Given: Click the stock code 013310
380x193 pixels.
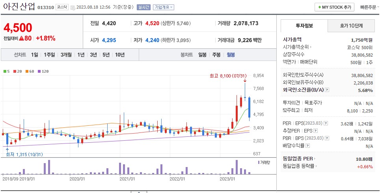Looking at the screenshot, I should (x=46, y=7).
